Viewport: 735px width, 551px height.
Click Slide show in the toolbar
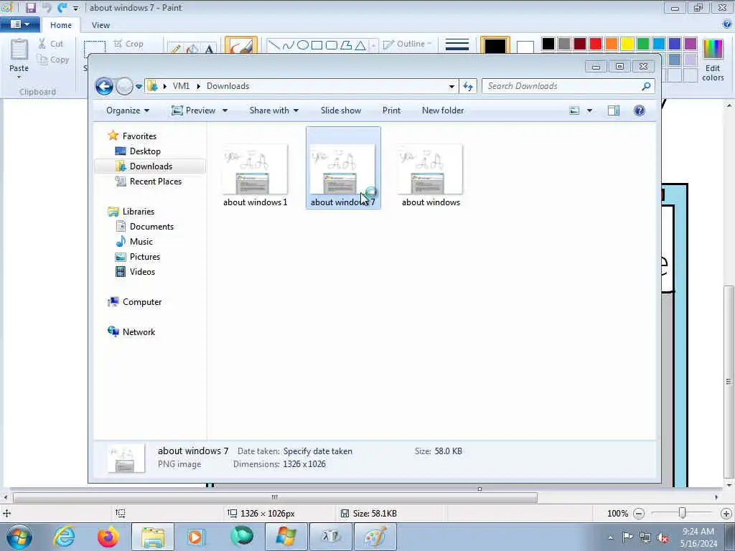(x=341, y=110)
